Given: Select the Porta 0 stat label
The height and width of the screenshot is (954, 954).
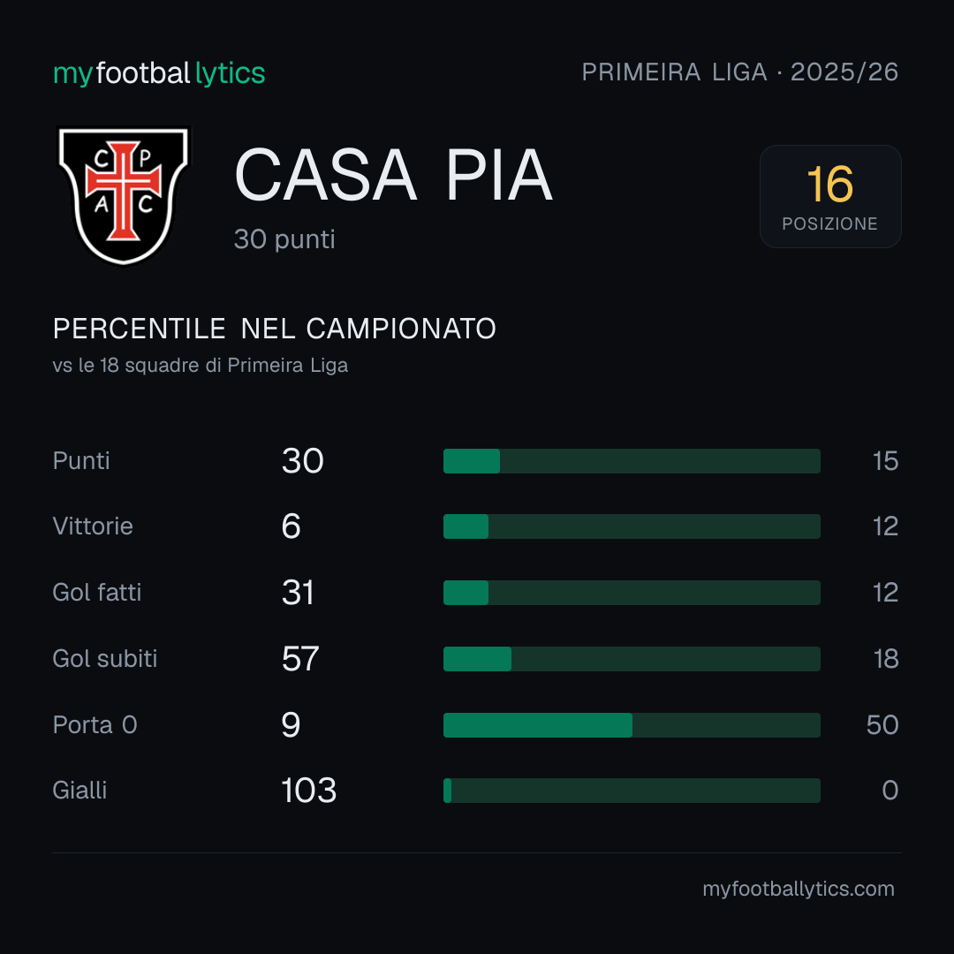Looking at the screenshot, I should 95,724.
